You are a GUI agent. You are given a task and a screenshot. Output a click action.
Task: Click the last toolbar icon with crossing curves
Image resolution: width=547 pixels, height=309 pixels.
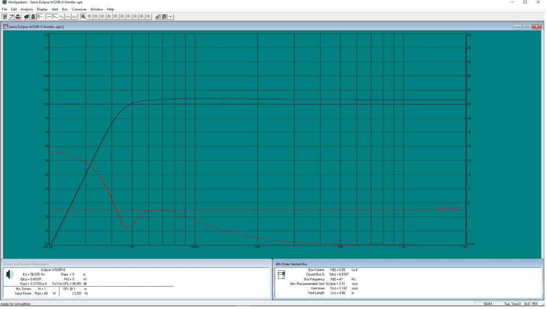[171, 16]
